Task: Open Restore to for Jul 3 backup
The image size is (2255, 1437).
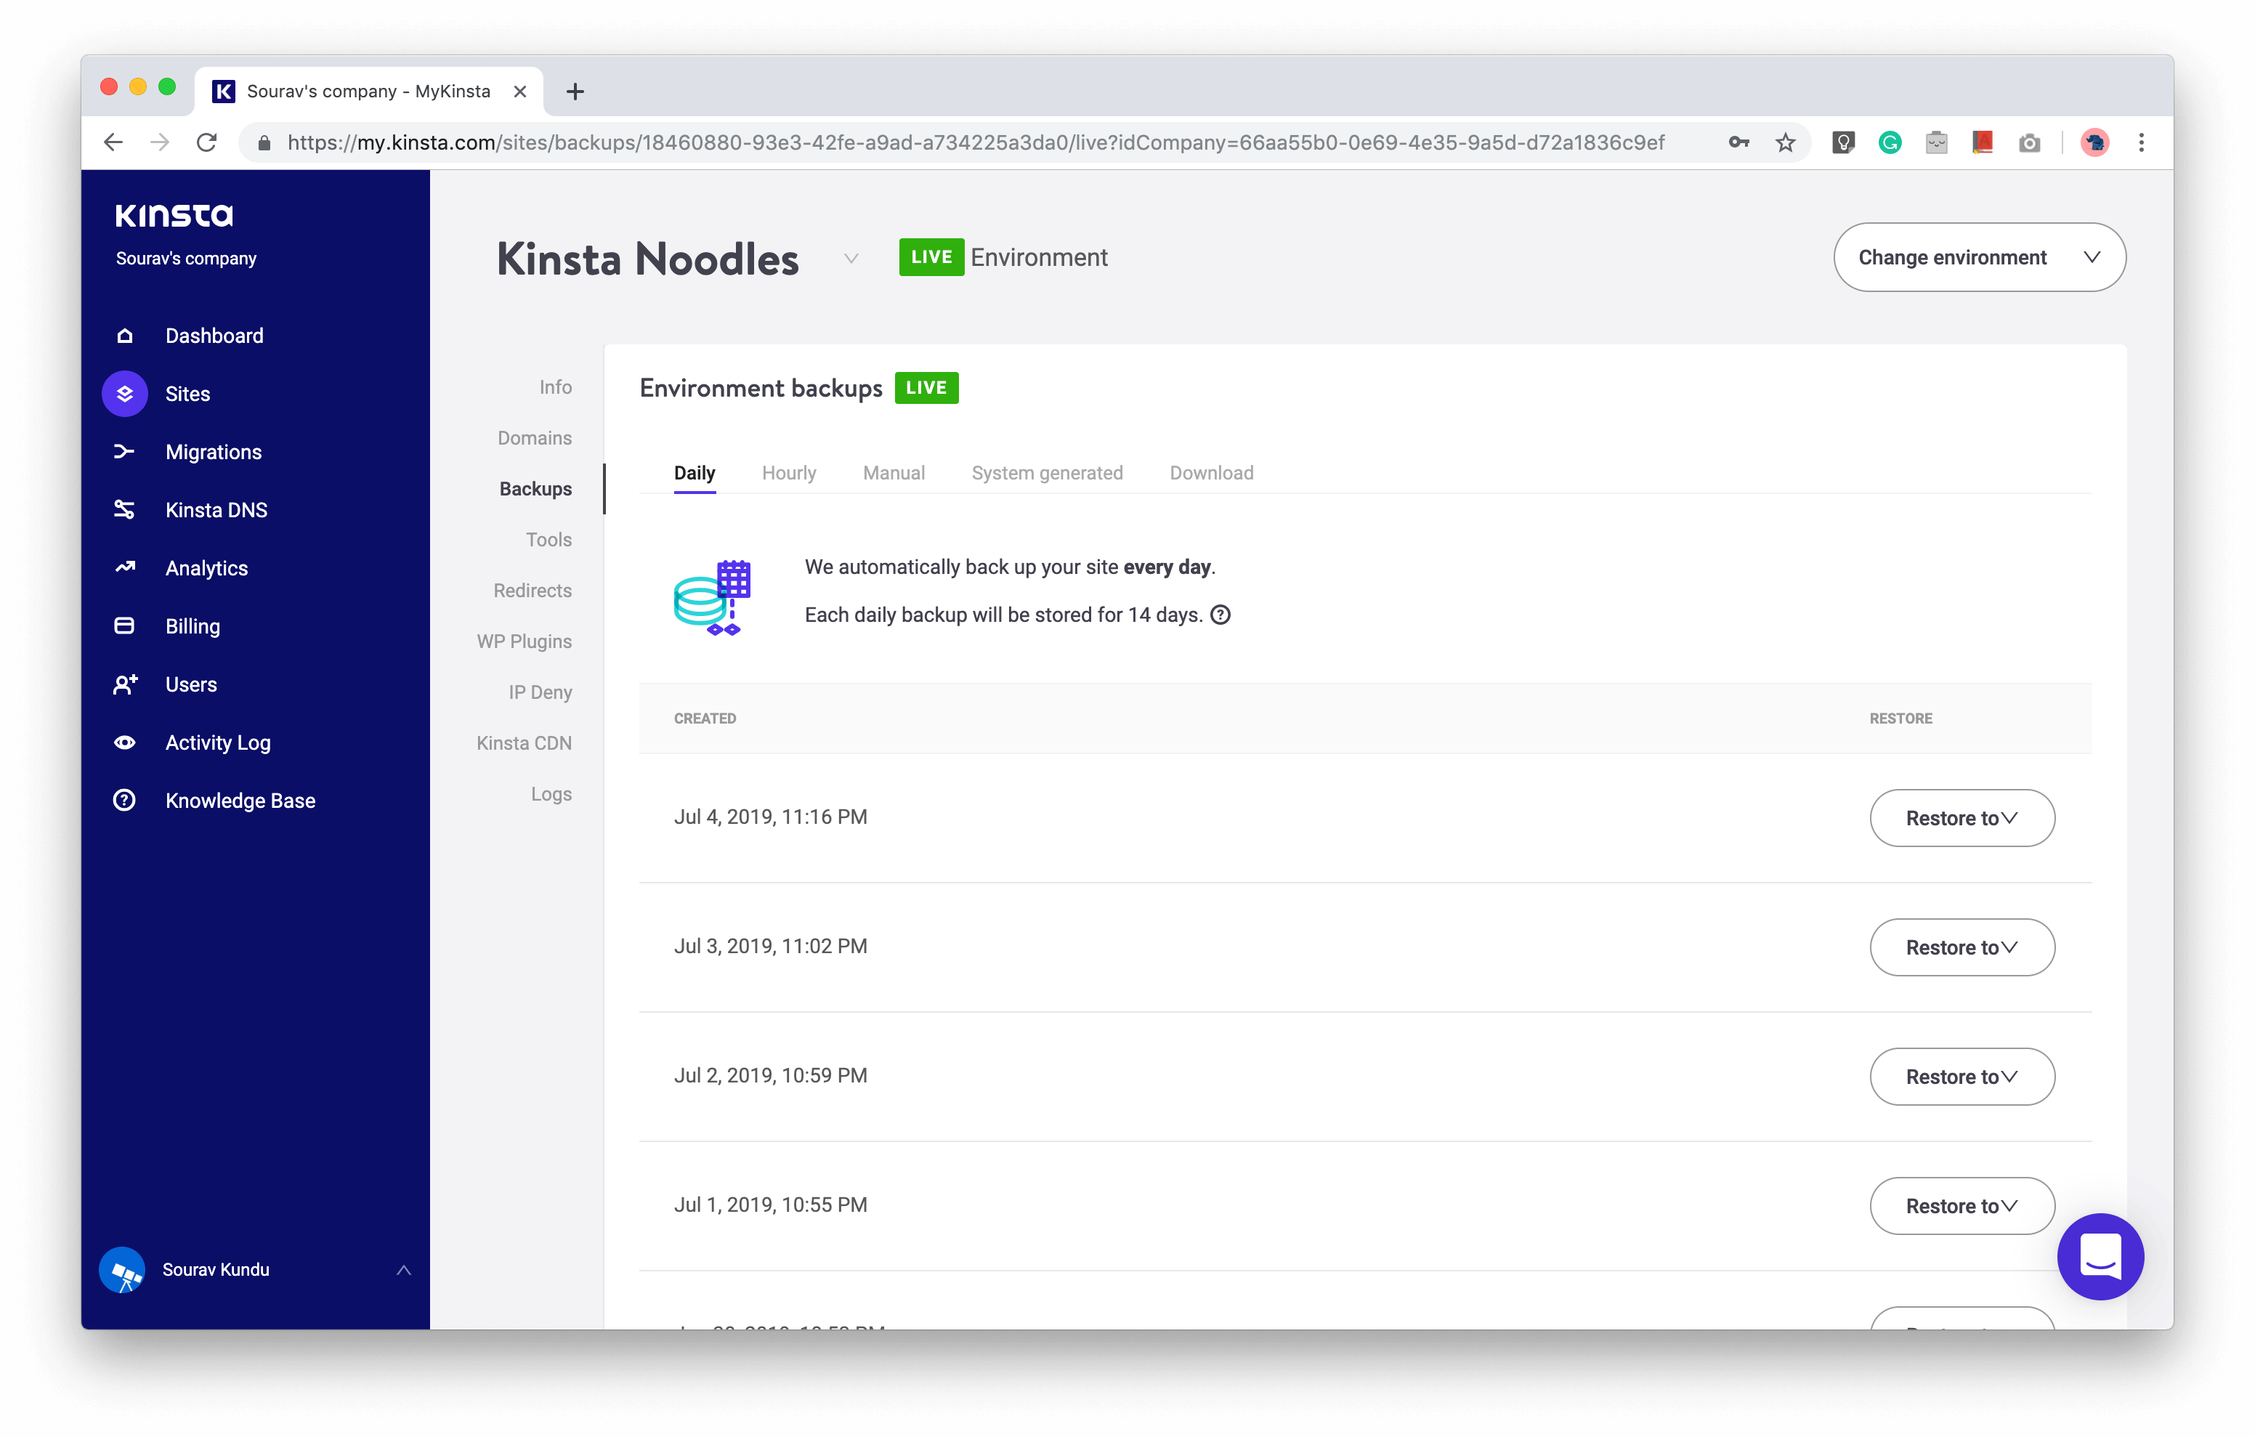Action: tap(1962, 946)
